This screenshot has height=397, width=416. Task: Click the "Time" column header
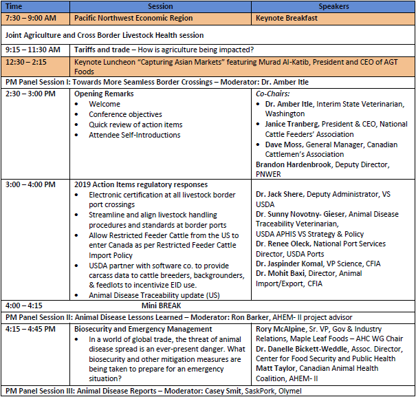coord(14,6)
